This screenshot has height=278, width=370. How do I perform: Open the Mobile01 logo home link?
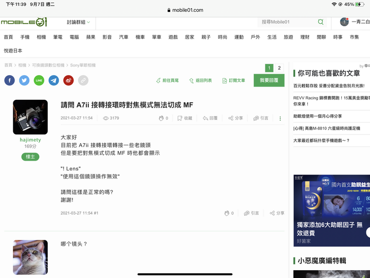coord(24,22)
